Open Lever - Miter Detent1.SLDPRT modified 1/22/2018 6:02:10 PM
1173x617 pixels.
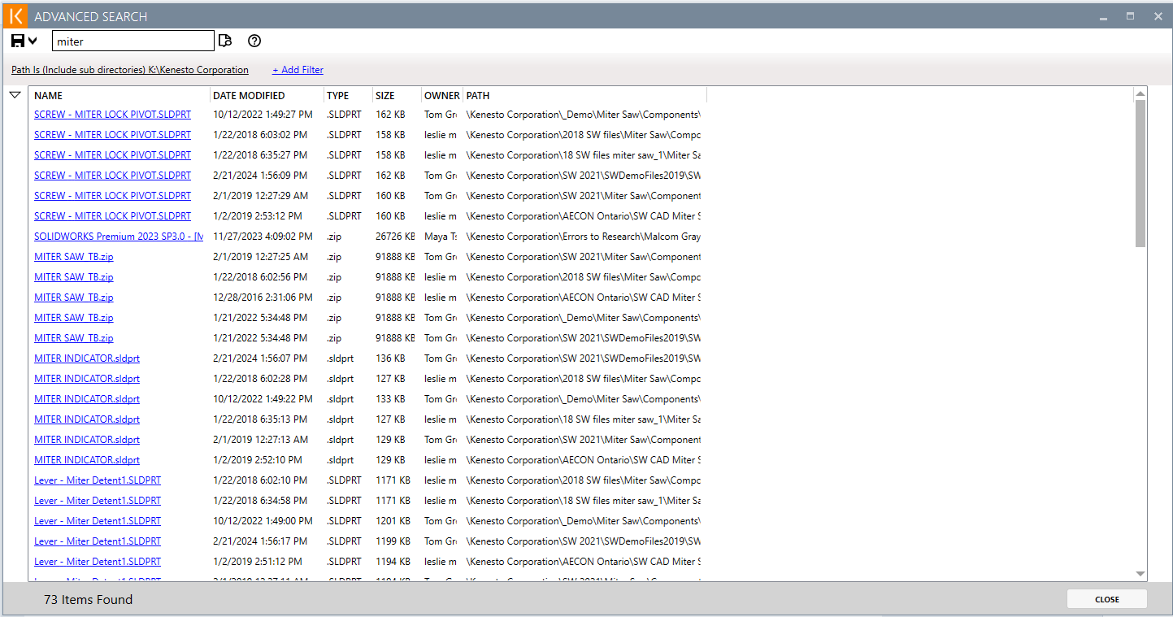(98, 480)
